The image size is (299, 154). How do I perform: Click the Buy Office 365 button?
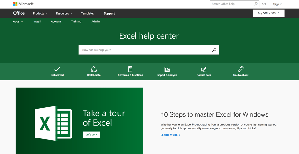(268, 13)
